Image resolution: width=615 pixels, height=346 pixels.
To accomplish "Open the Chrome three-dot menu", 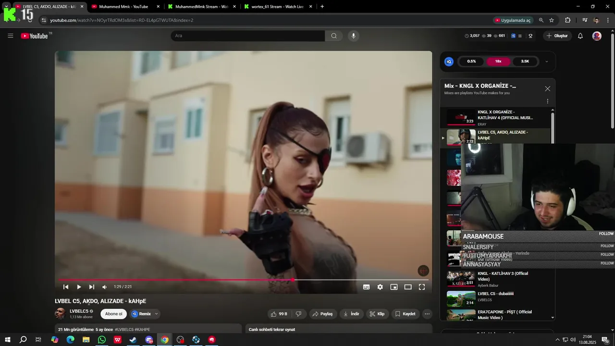I will (x=608, y=20).
